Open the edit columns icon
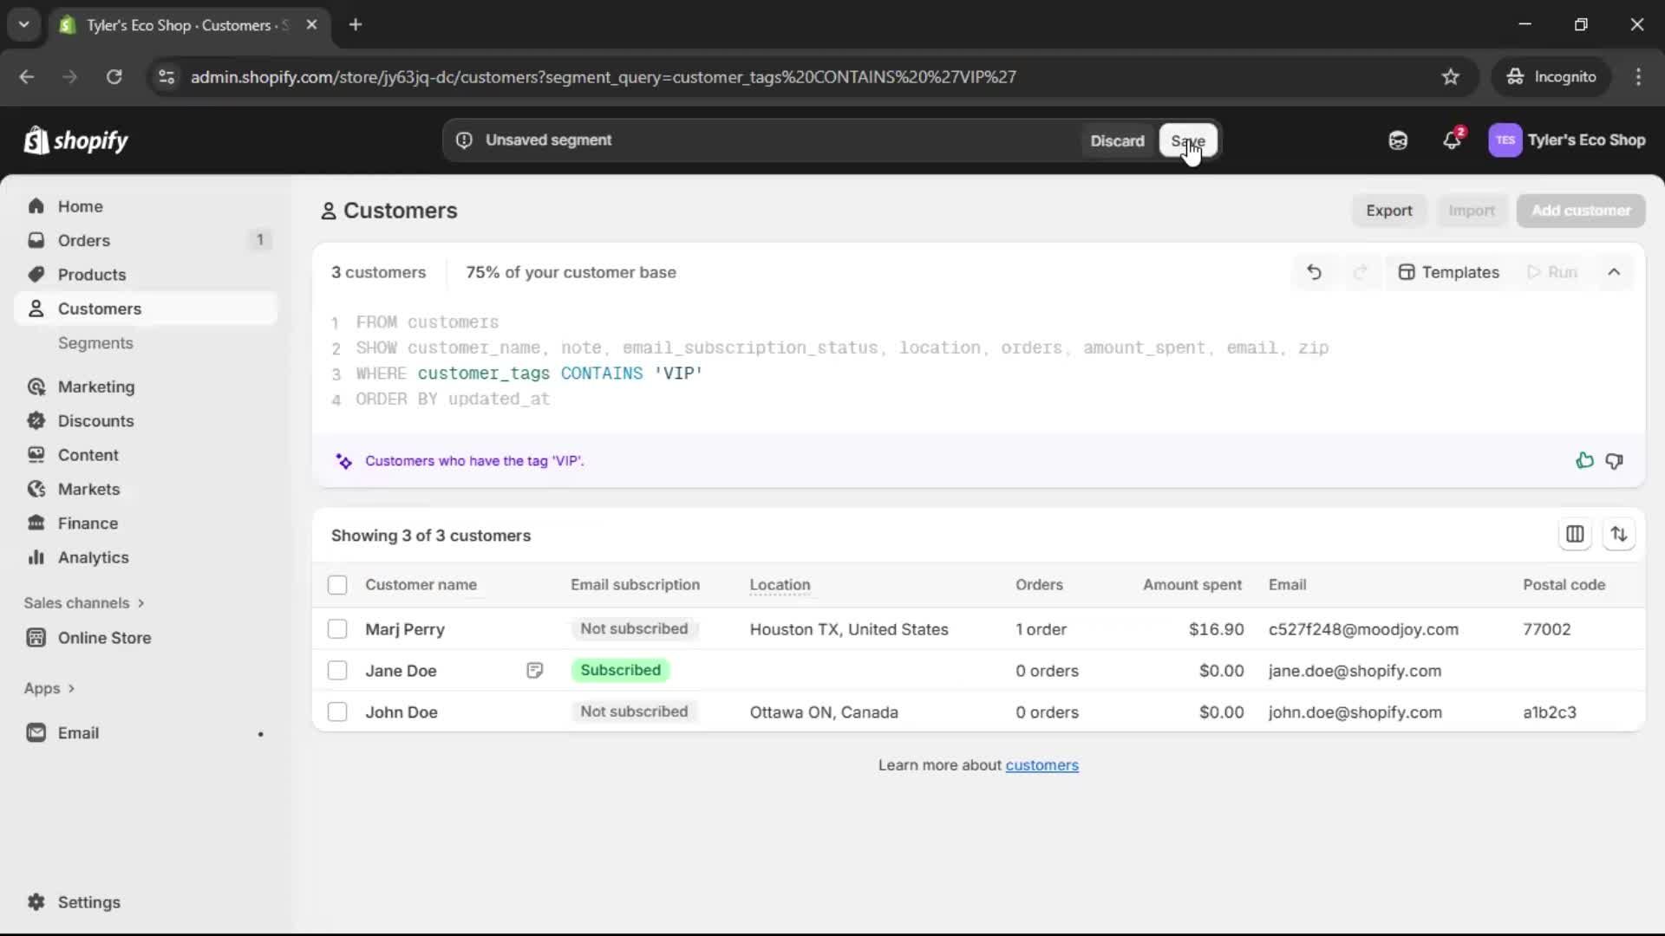The width and height of the screenshot is (1665, 936). [1575, 535]
